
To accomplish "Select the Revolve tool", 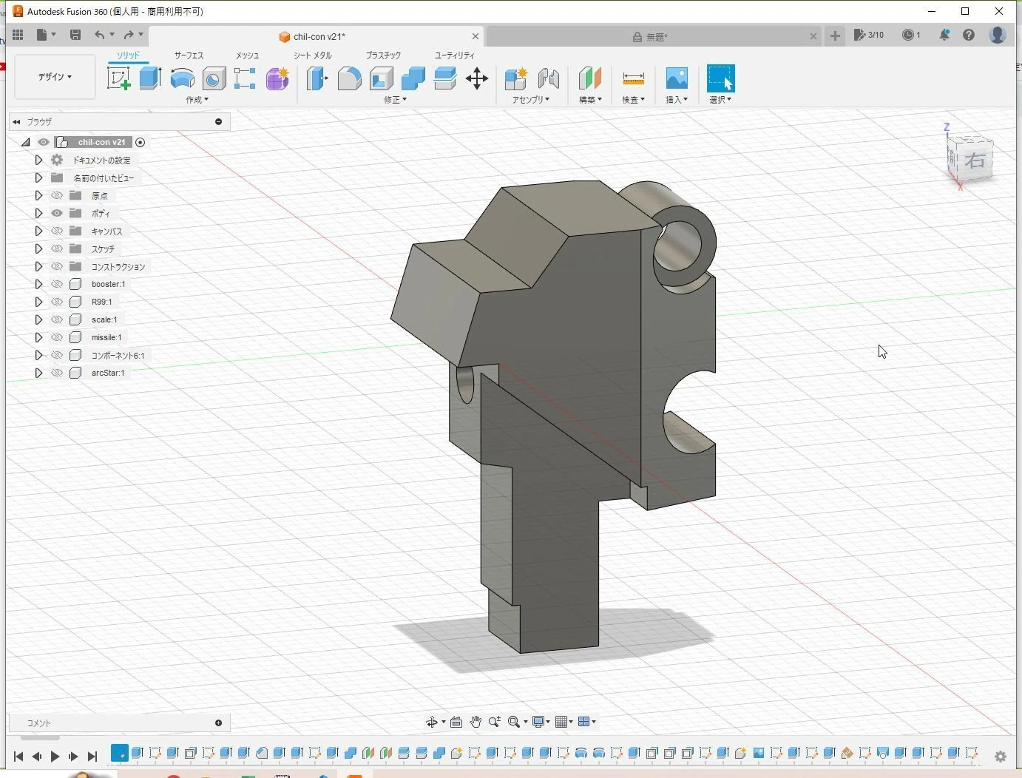I will click(x=182, y=78).
